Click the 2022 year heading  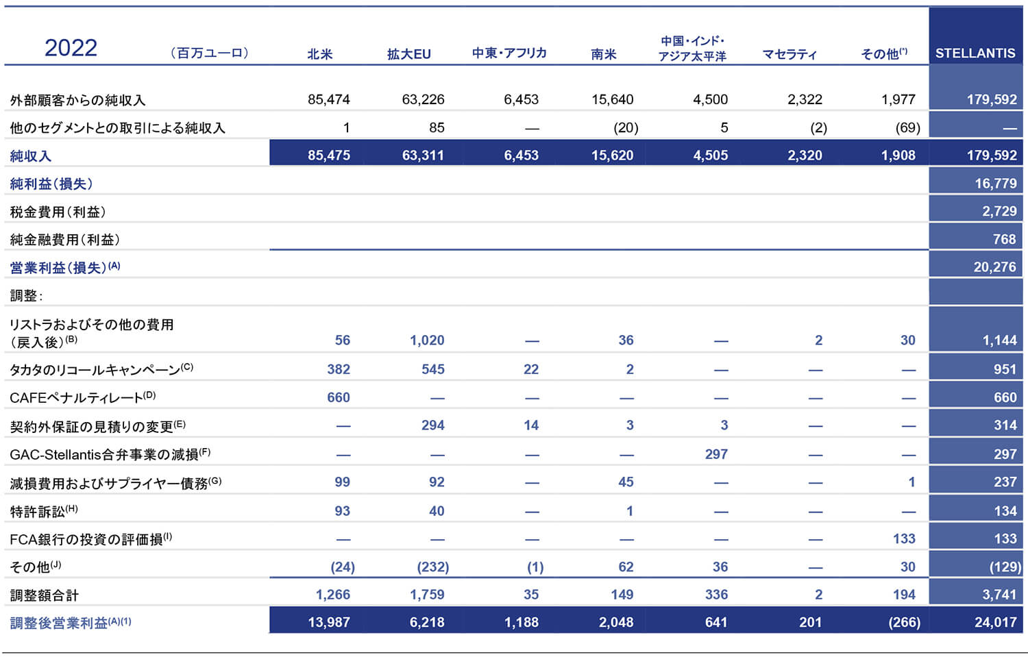71,47
